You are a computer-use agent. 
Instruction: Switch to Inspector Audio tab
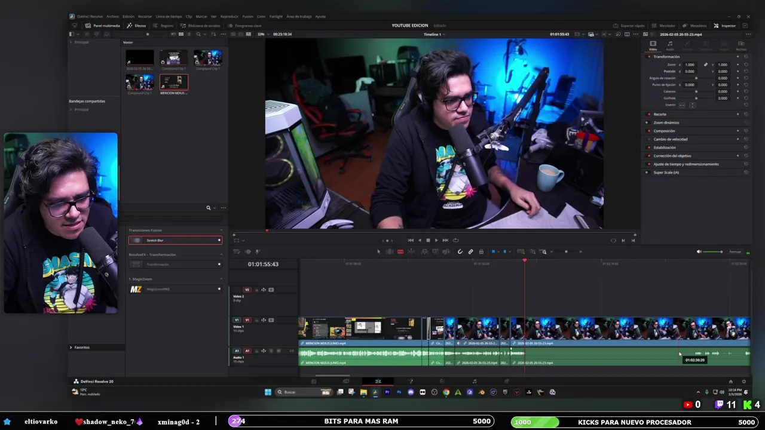(x=670, y=45)
